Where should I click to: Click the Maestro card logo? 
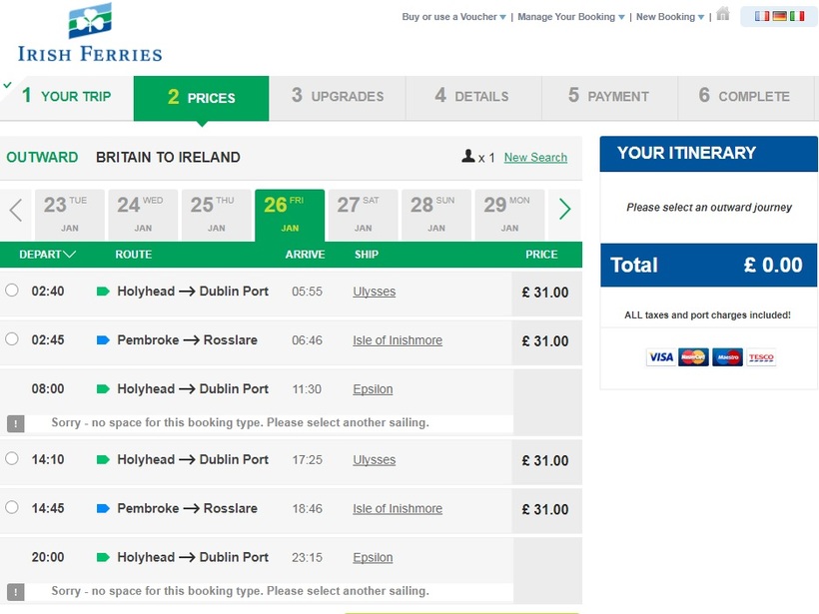[x=727, y=357]
